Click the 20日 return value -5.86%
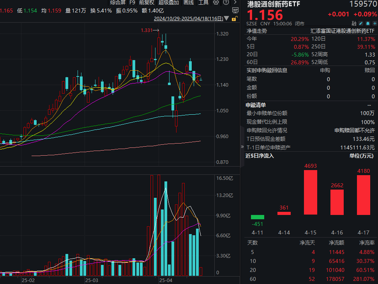This screenshot has height=284, width=378. pos(300,55)
